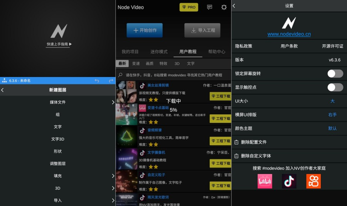Toggle 锁定屏幕旋转 switch
This screenshot has width=347, height=206.
tap(335, 74)
